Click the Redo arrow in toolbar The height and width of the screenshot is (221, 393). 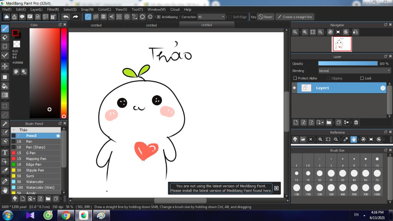75,17
